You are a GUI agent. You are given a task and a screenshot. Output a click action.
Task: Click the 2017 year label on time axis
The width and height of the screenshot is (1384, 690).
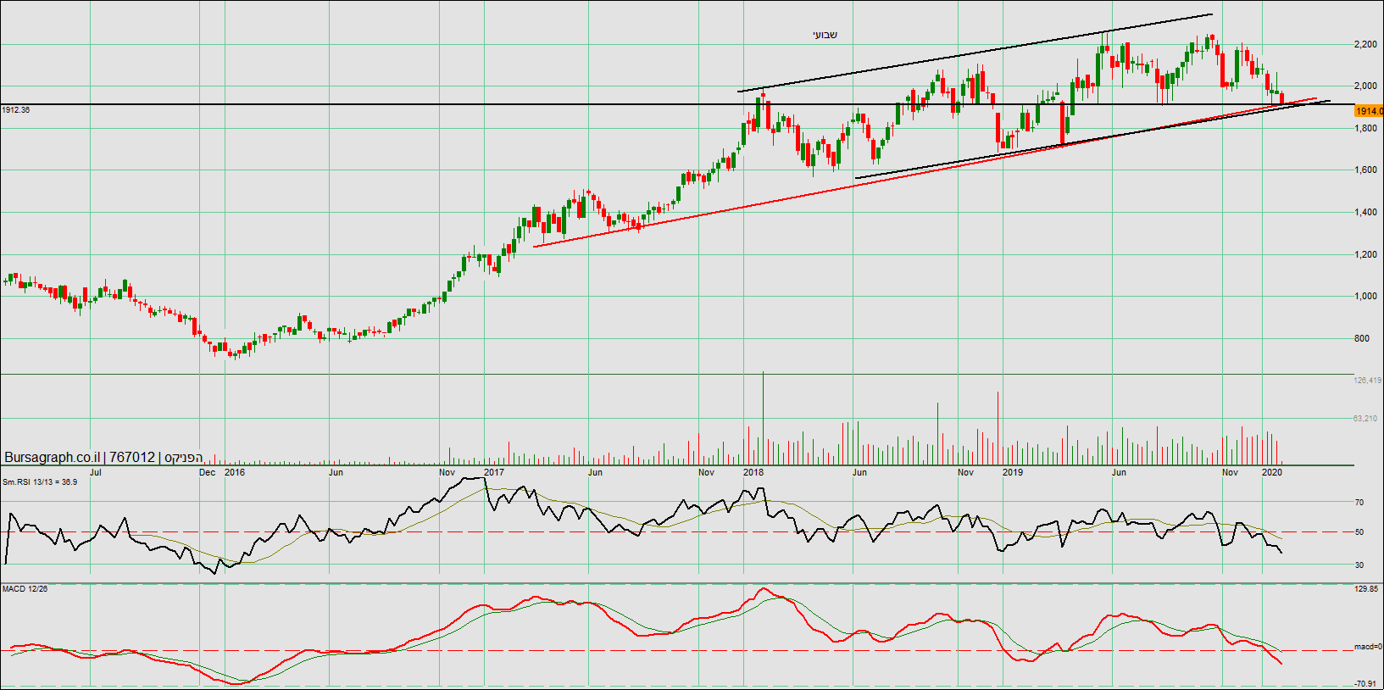[494, 472]
